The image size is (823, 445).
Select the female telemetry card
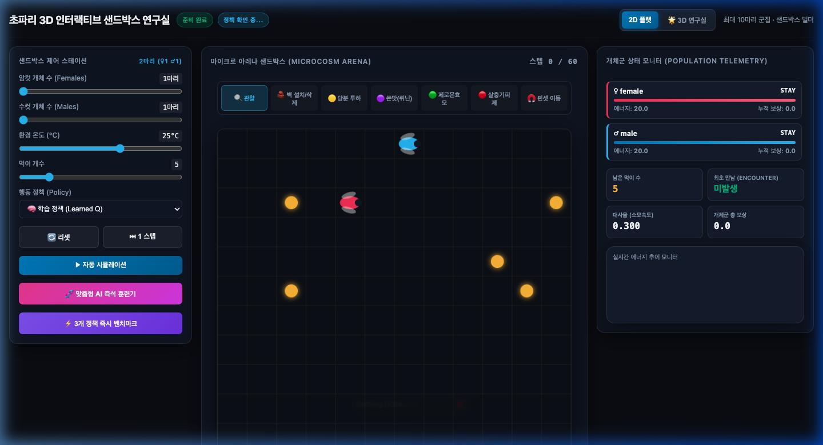click(x=704, y=100)
